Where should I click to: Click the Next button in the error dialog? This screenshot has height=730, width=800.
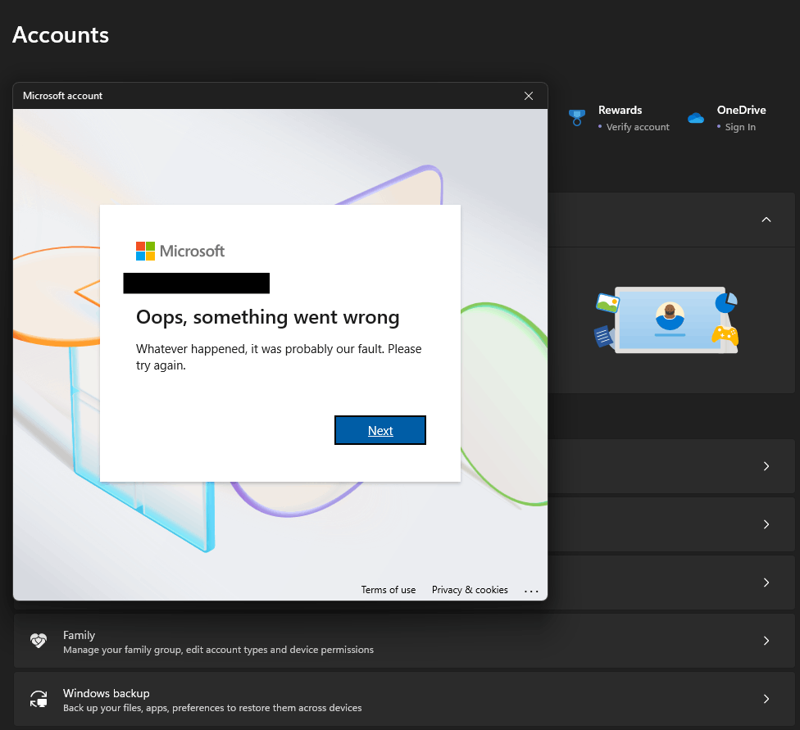point(380,430)
